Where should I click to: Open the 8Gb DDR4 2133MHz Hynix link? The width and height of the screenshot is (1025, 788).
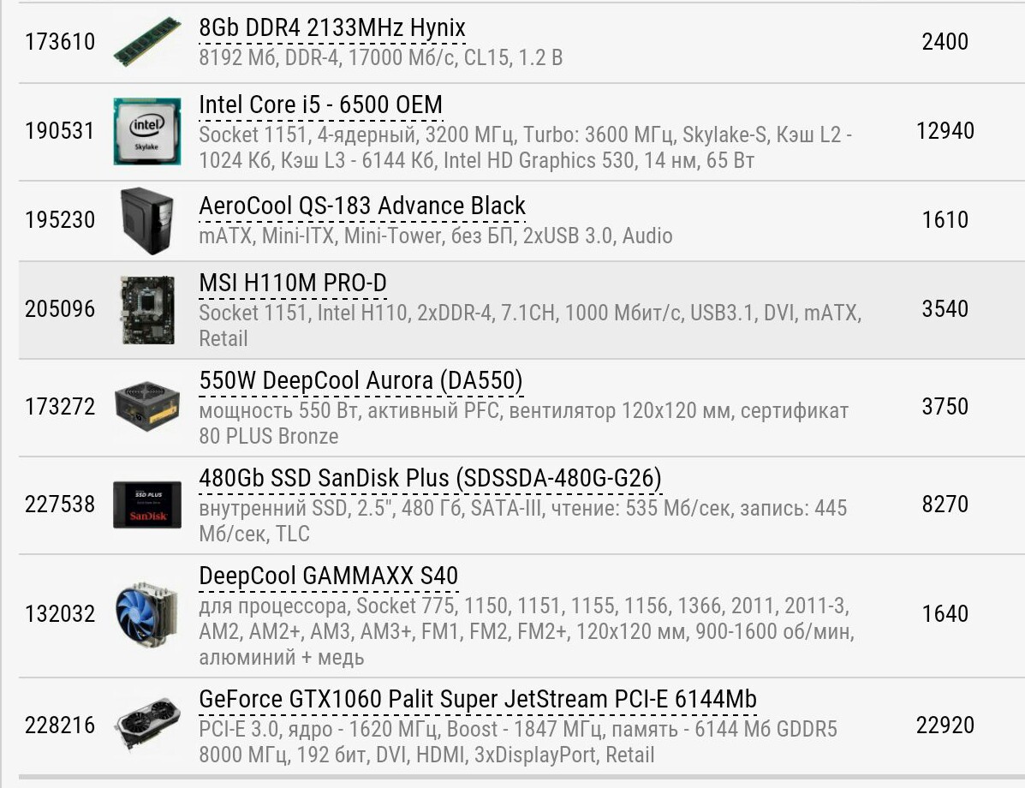[332, 28]
